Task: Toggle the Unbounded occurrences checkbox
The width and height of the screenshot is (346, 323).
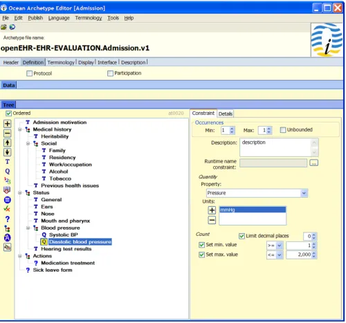Action: point(283,130)
